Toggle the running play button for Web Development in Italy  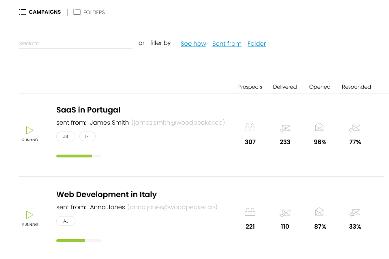click(x=30, y=215)
